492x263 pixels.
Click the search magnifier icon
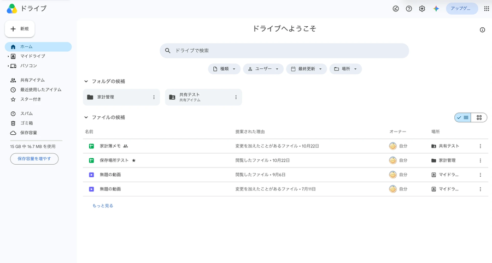click(x=168, y=50)
